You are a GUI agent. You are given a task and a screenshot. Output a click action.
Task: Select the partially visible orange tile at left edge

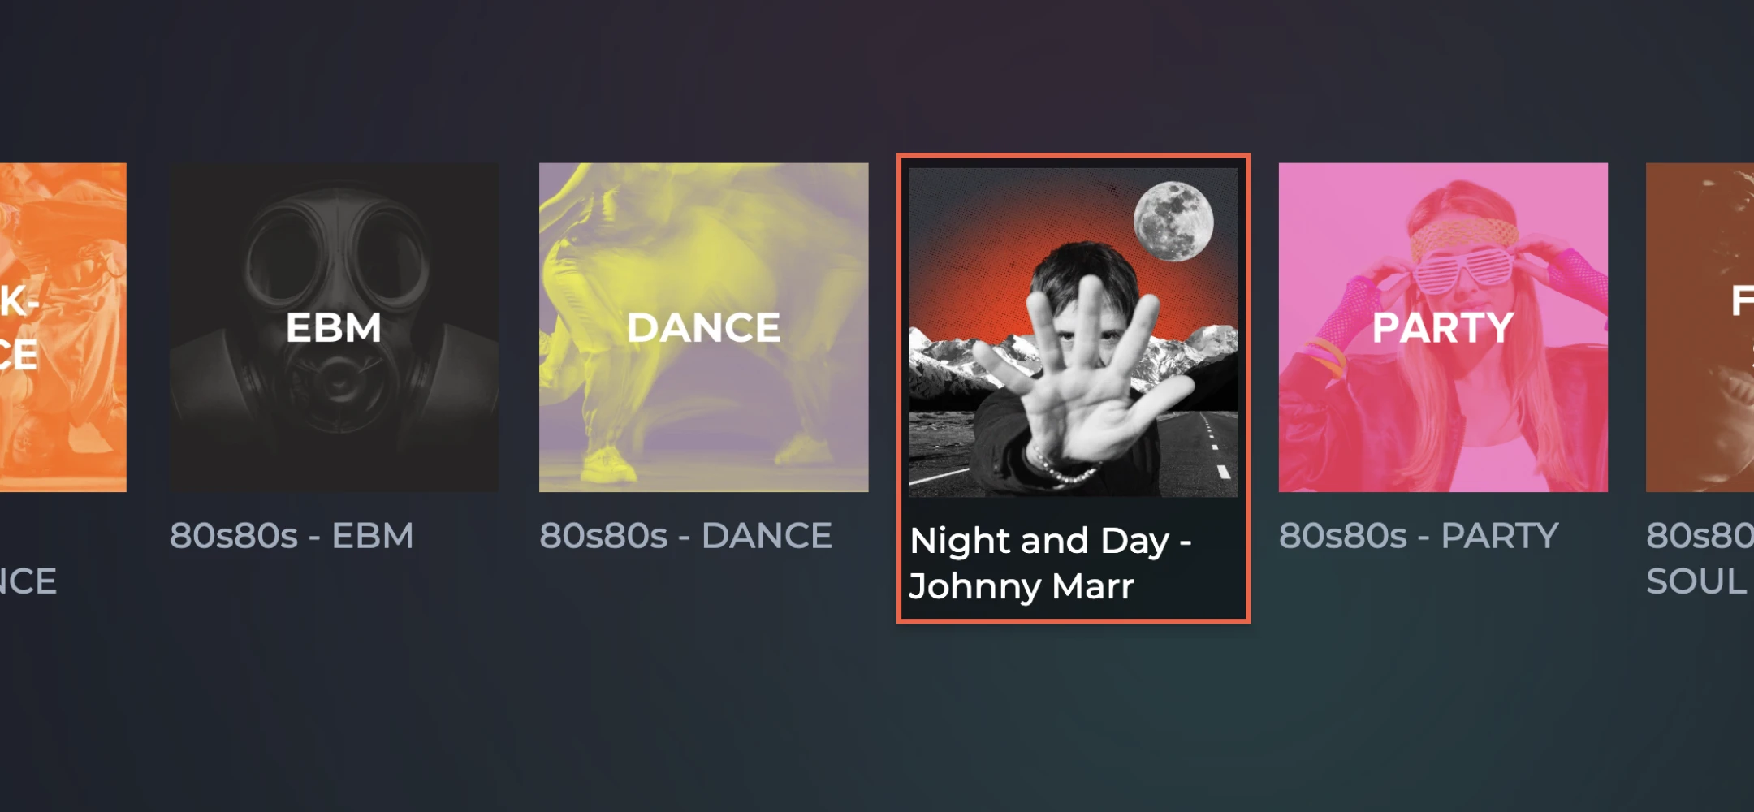point(63,327)
